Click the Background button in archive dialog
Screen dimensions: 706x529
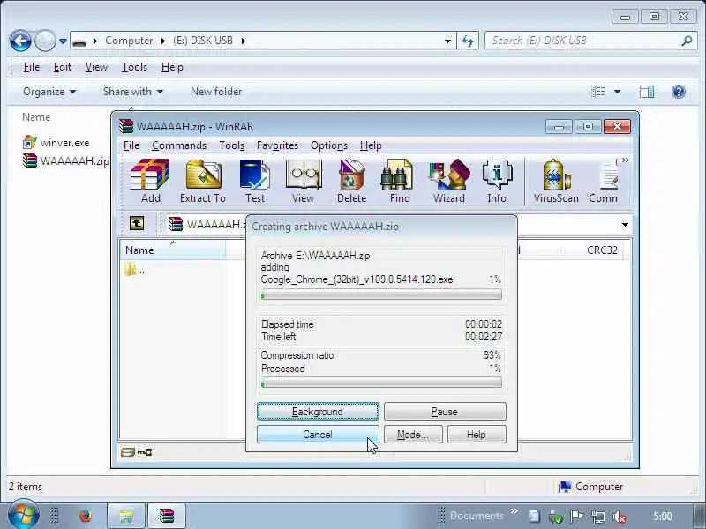tap(318, 412)
